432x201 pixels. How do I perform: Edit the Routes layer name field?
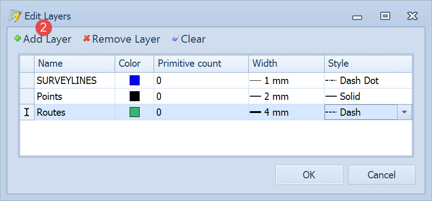tap(74, 112)
